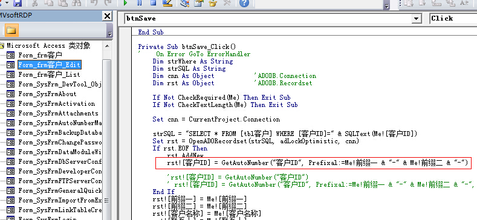Select Form_SysFrmDataModuleWi tree item
Image resolution: width=477 pixels, height=220 pixels.
(60, 152)
